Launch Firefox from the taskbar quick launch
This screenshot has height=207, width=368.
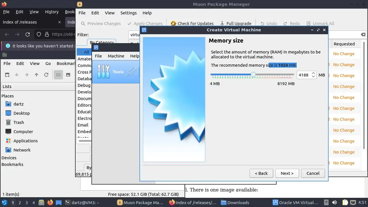click(x=50, y=202)
